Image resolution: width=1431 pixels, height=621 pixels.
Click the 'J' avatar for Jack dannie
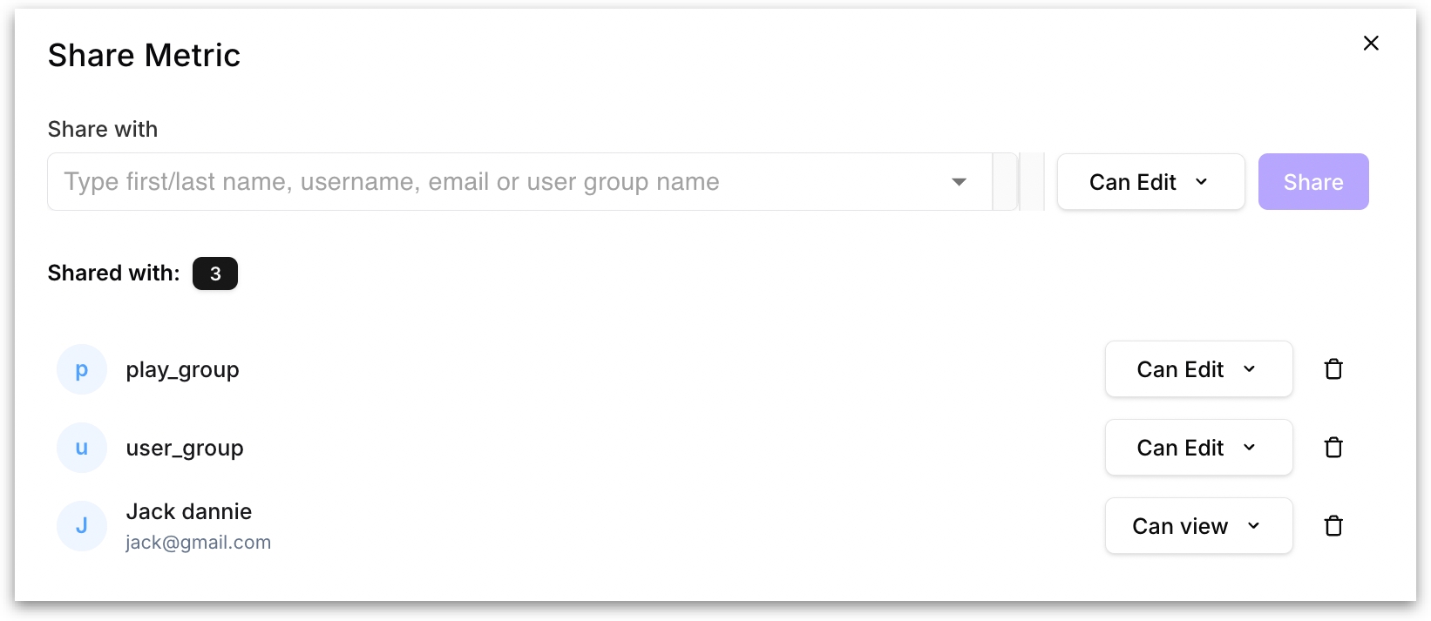(82, 526)
